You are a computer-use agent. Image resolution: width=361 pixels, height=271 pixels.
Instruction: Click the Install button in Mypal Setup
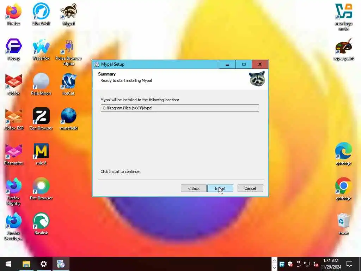tap(220, 188)
